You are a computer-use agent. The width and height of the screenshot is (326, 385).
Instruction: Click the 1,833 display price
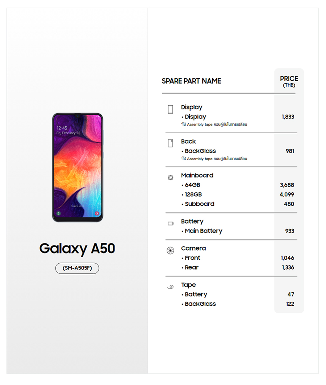click(x=288, y=117)
